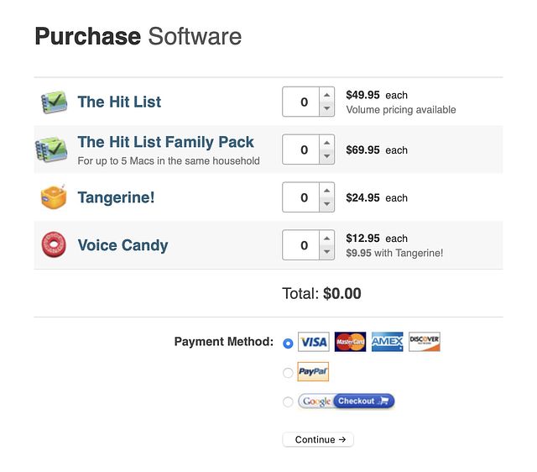
Task: Click the Google Checkout button image
Action: [347, 401]
